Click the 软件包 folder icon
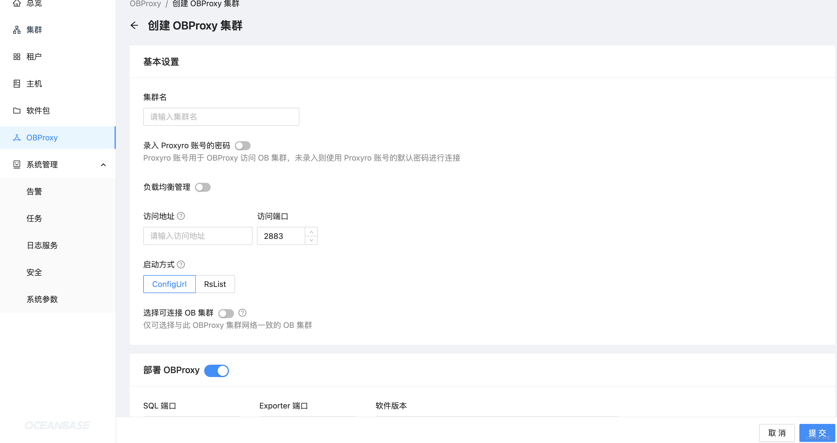Screen dimensions: 837x443 (17, 111)
